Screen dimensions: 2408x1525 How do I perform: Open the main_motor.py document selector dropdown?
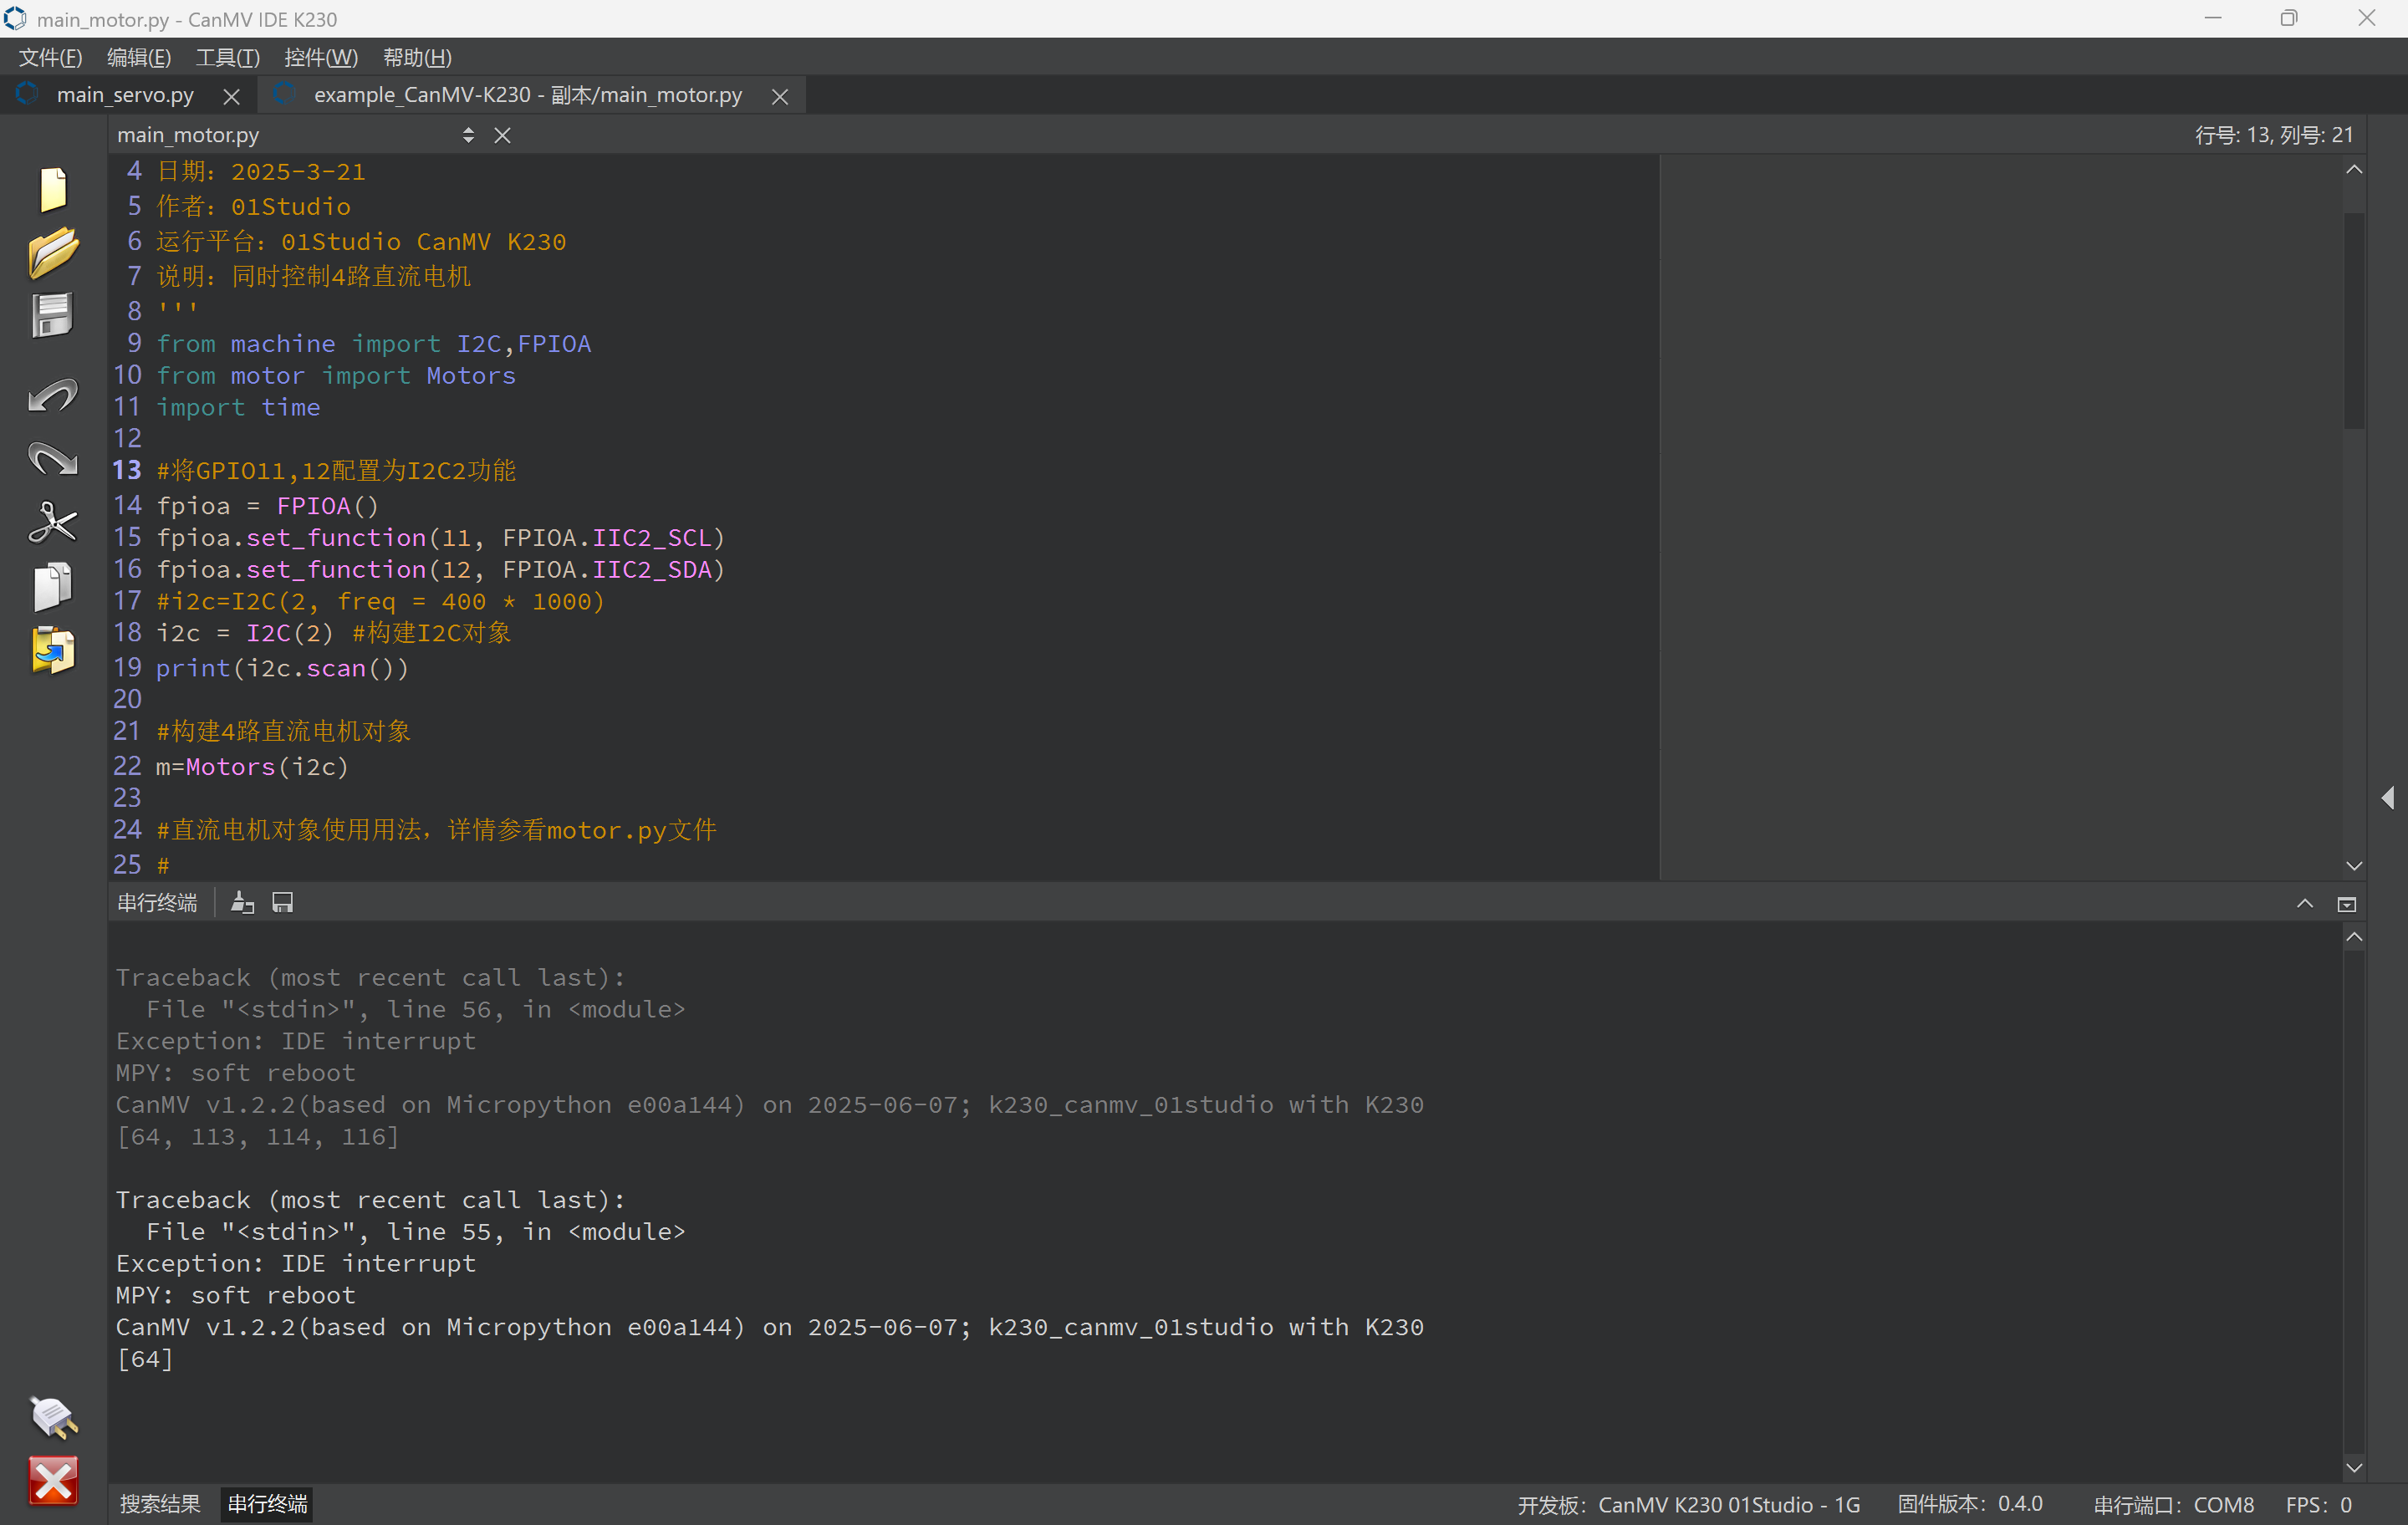pyautogui.click(x=468, y=135)
